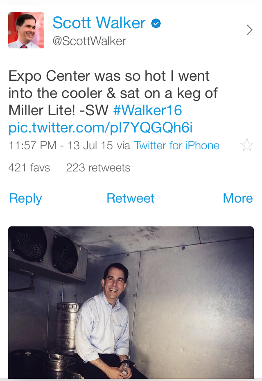Tap Scott Walker's profile avatar
The image size is (262, 381).
[x=26, y=30]
